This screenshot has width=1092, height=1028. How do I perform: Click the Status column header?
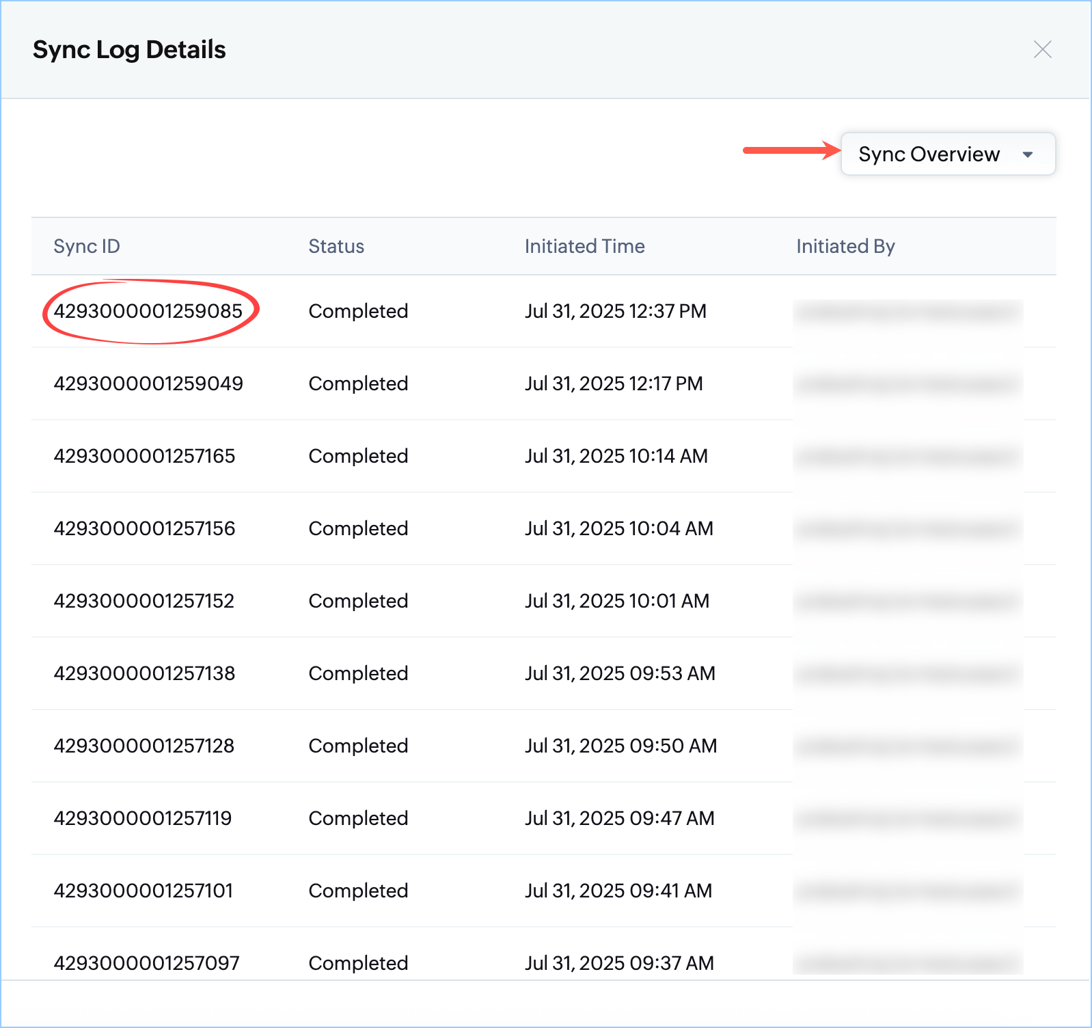pyautogui.click(x=336, y=246)
